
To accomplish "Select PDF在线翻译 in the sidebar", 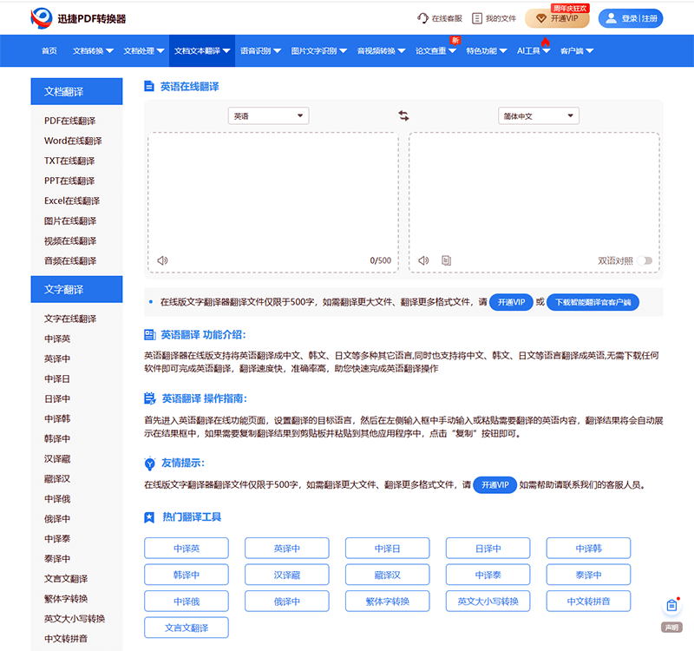I will click(69, 121).
